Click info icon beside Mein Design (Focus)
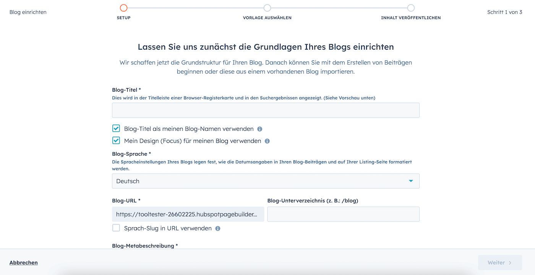The height and width of the screenshot is (275, 535). pyautogui.click(x=267, y=141)
